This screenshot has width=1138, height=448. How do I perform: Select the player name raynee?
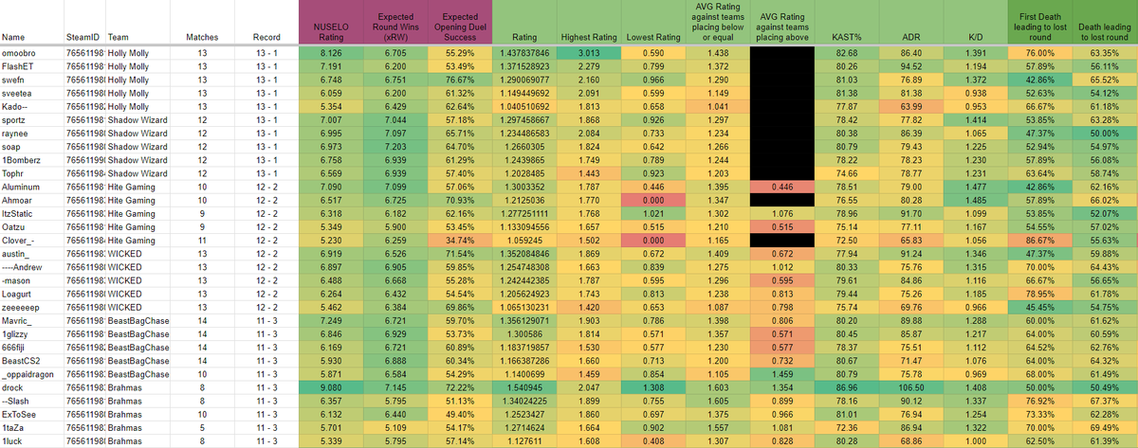[16, 132]
